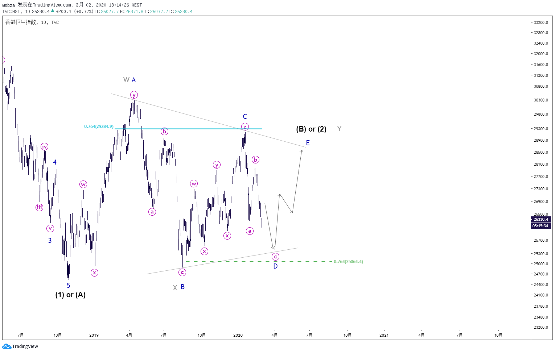Click the TVC:HSI symbol text

(x=11, y=12)
